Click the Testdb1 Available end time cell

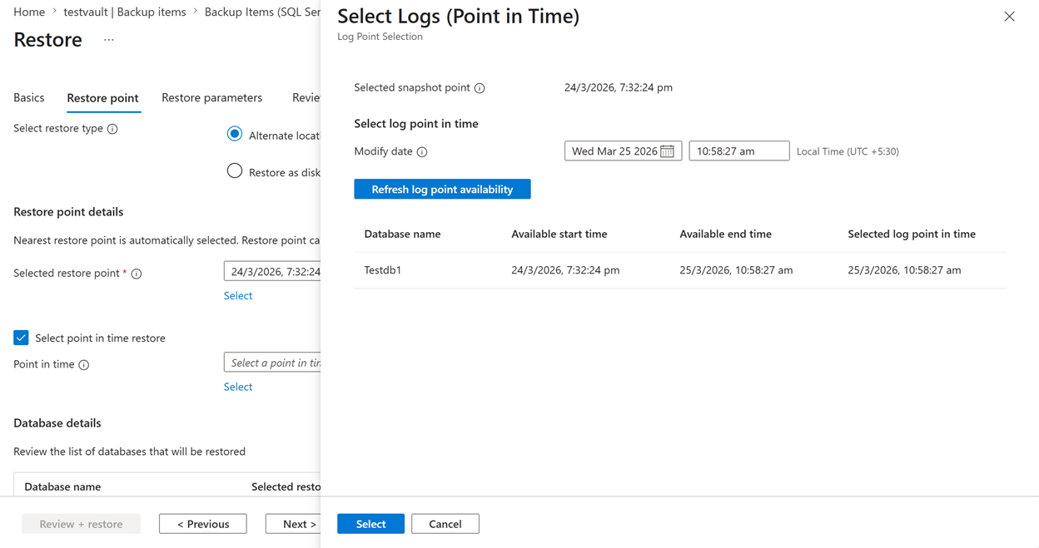pos(736,270)
